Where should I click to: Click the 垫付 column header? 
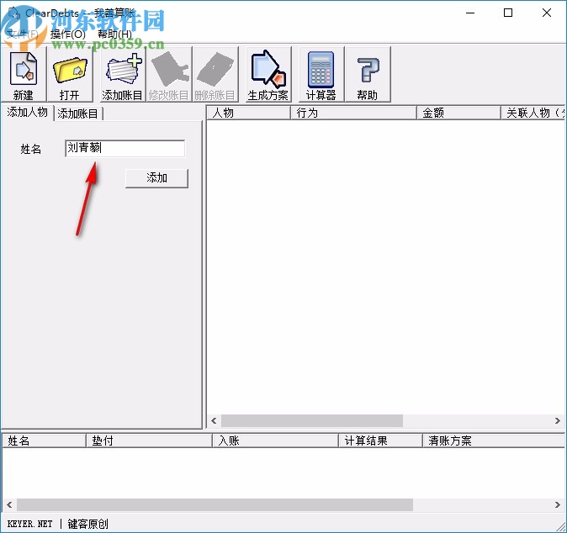point(149,441)
